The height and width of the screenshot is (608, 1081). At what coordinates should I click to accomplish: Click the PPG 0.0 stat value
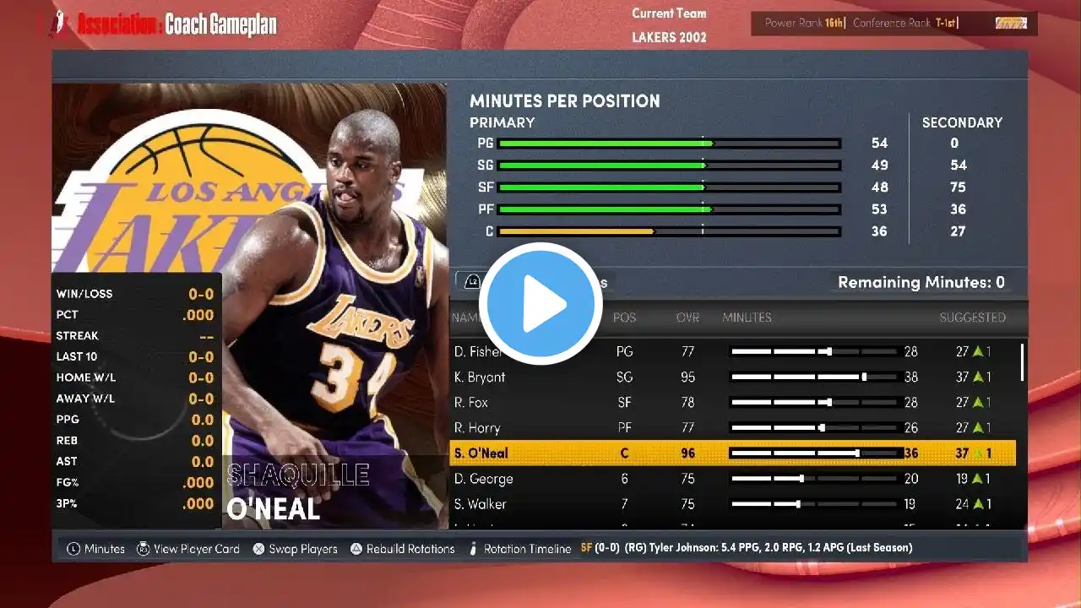click(203, 420)
